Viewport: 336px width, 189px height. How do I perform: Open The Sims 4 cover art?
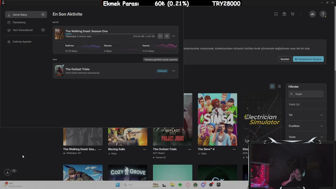217,119
